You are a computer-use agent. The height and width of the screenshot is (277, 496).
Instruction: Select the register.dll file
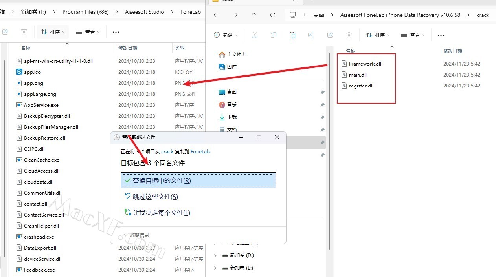(361, 86)
